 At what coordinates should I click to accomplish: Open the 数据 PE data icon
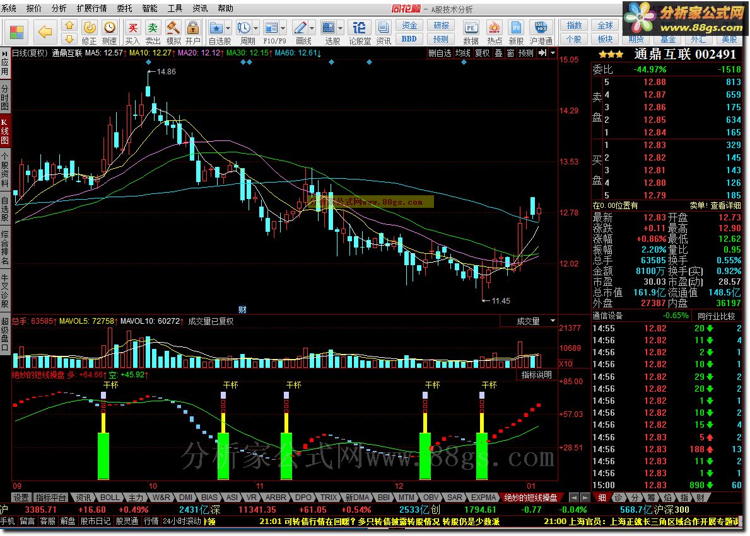click(471, 33)
